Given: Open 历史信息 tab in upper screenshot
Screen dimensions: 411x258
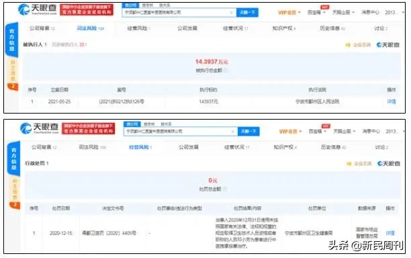Looking at the screenshot, I should (332, 28).
